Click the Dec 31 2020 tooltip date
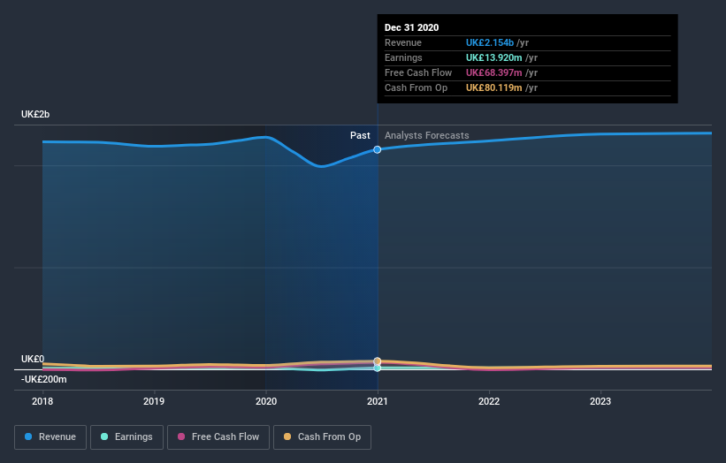Image resolution: width=726 pixels, height=463 pixels. [x=411, y=27]
